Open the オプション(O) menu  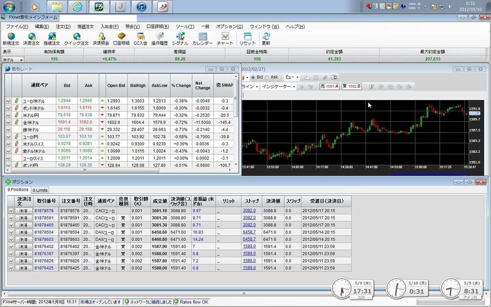pos(229,27)
